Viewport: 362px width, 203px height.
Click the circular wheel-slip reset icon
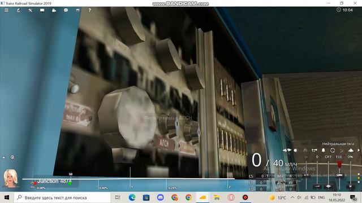coord(333,151)
